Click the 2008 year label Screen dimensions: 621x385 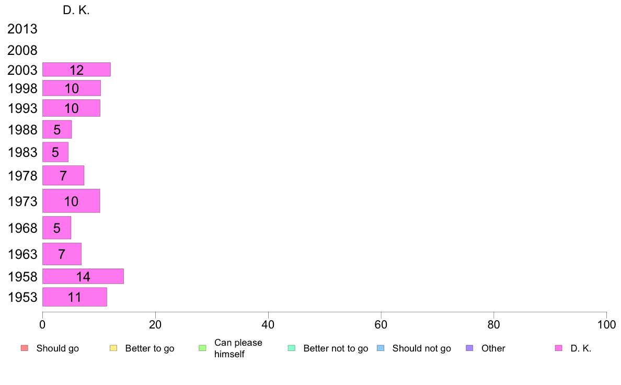click(x=22, y=50)
